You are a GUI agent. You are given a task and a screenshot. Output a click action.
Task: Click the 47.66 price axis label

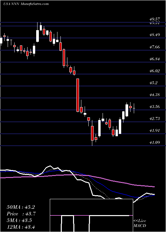click(x=155, y=47)
